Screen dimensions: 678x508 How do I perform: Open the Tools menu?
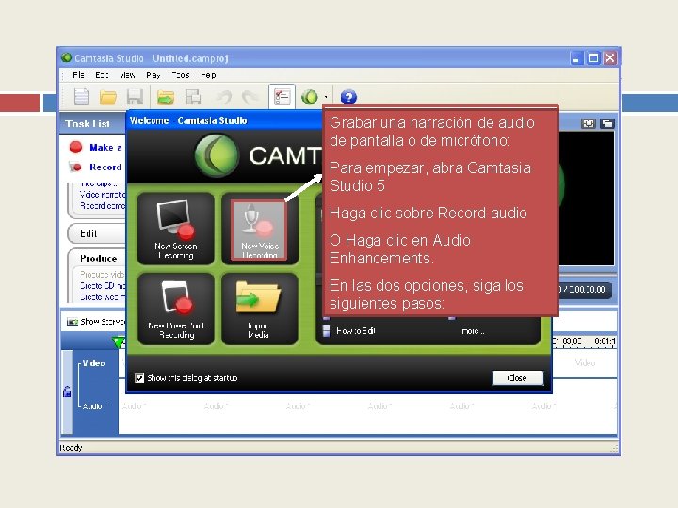click(181, 75)
